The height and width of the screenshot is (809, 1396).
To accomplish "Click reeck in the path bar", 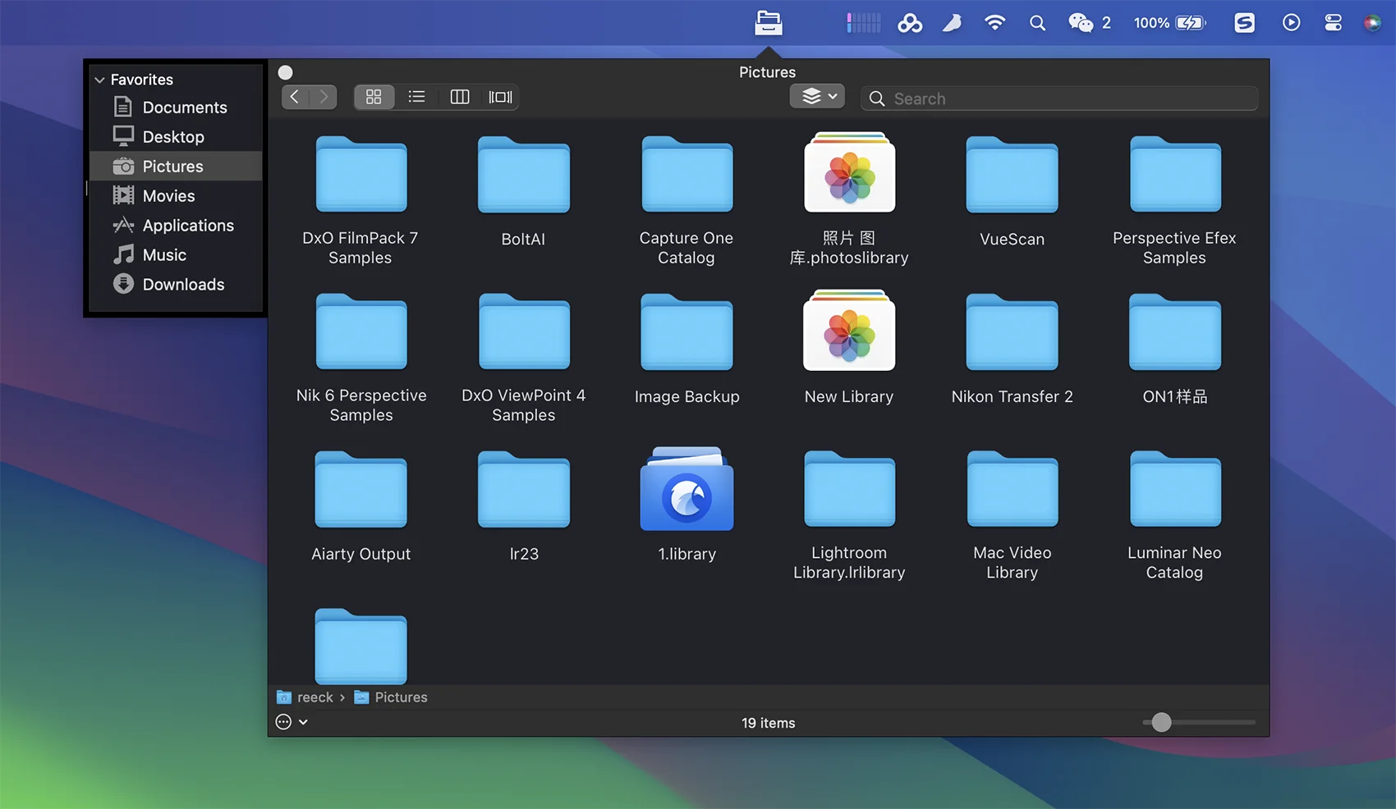I will click(x=305, y=697).
